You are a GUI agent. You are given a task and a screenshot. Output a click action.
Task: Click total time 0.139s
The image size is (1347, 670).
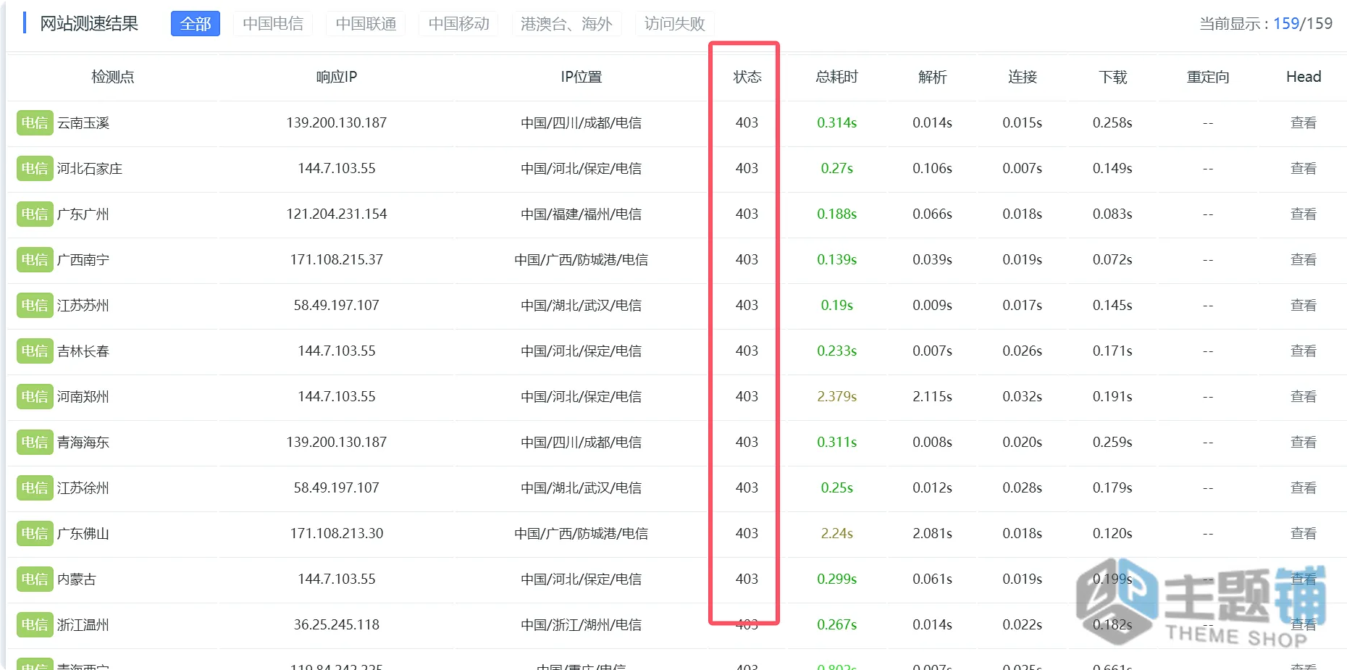[x=837, y=260]
